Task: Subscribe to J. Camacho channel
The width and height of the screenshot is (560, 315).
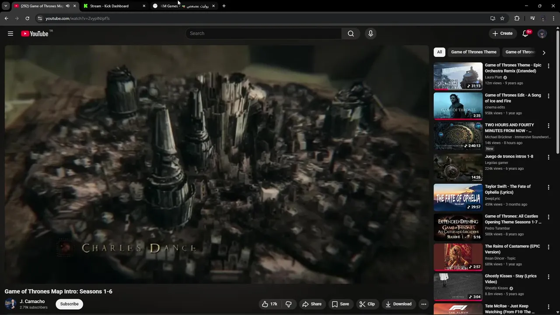Action: pyautogui.click(x=69, y=304)
